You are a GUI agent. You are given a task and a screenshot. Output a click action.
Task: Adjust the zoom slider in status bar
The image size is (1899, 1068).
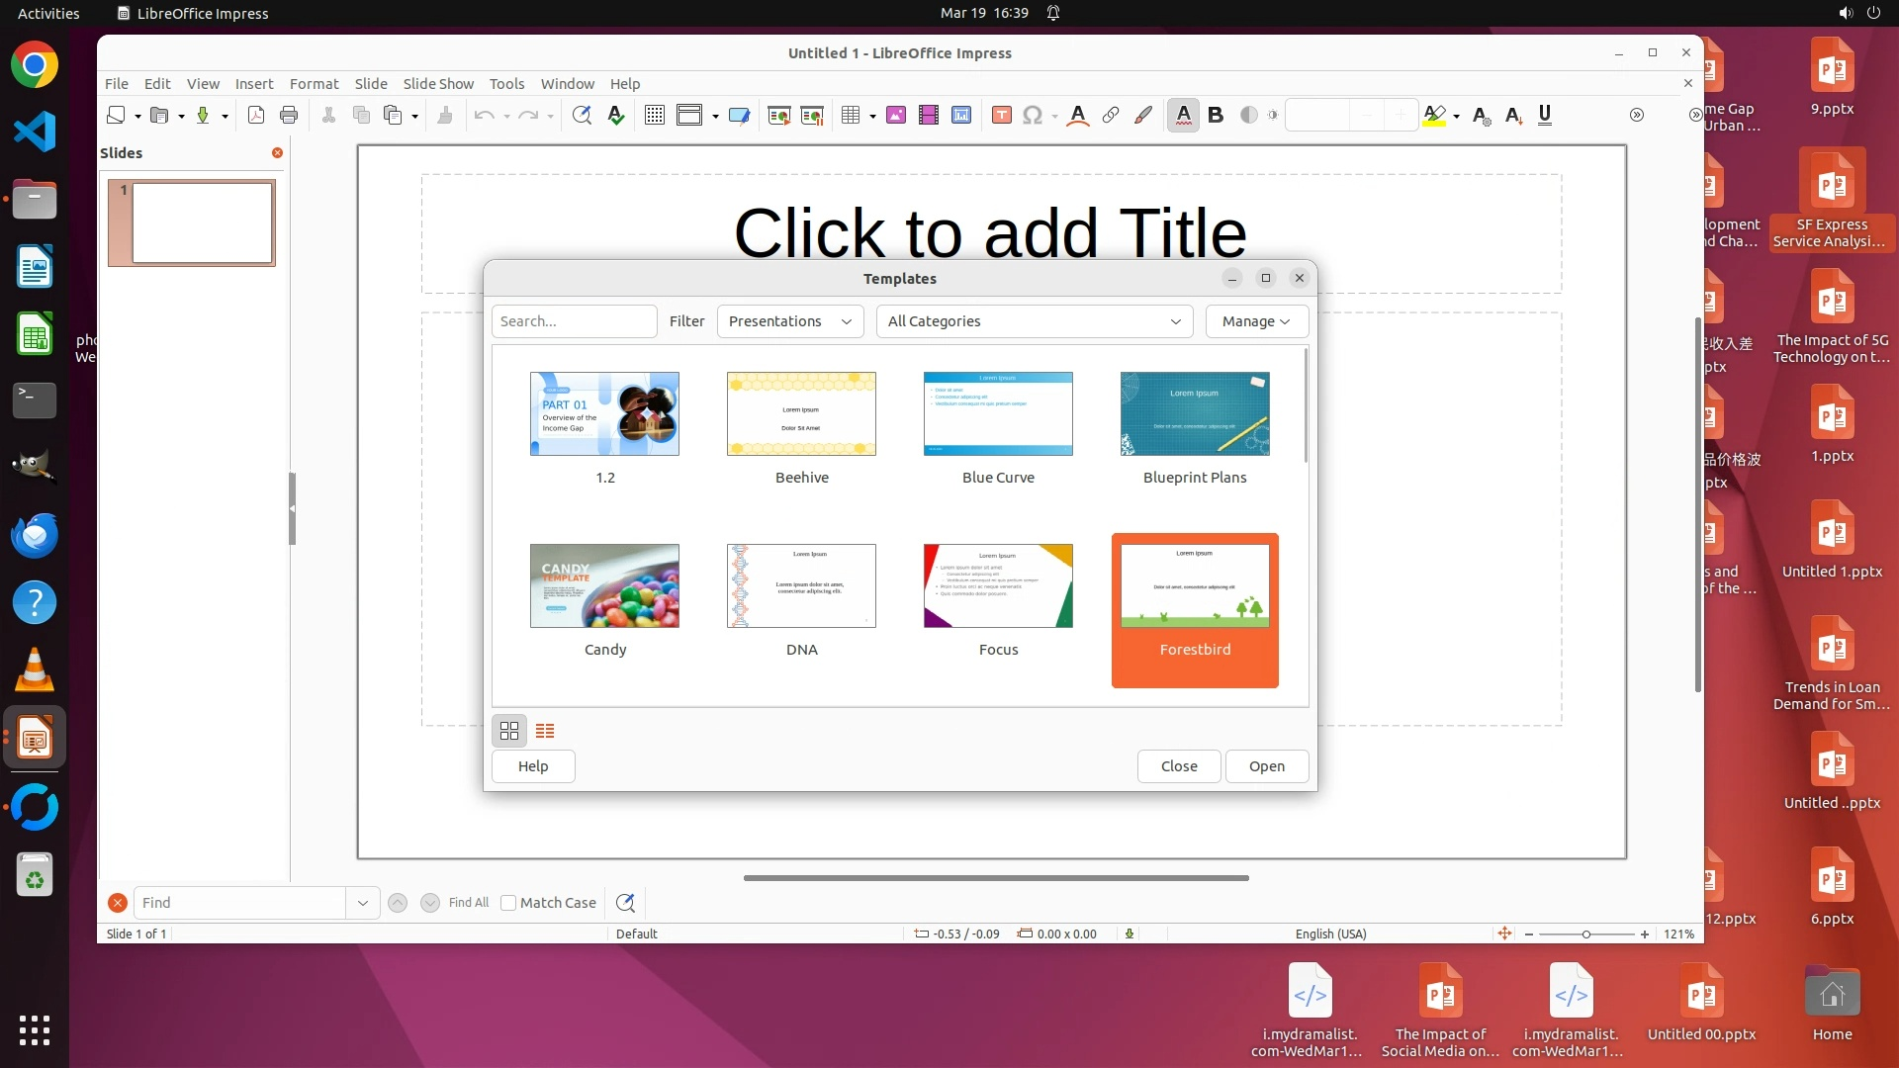1586,934
